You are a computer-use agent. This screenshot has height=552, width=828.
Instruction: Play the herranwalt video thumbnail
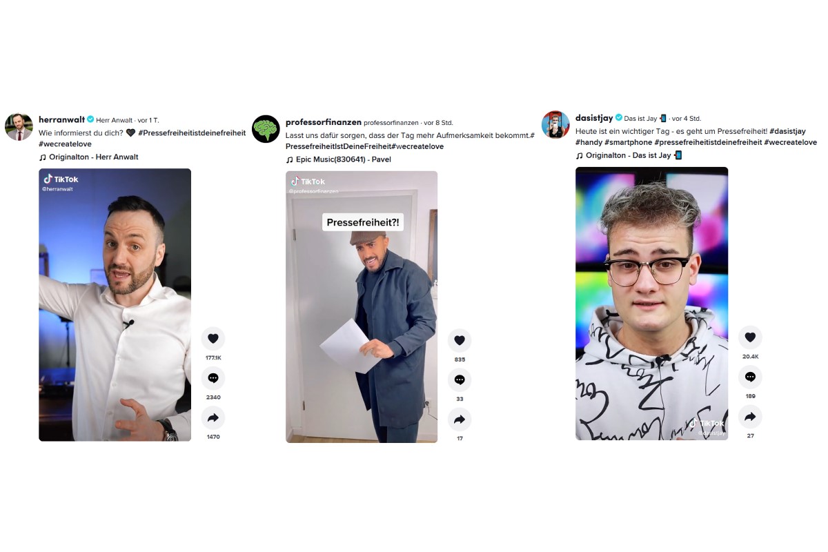click(x=115, y=305)
